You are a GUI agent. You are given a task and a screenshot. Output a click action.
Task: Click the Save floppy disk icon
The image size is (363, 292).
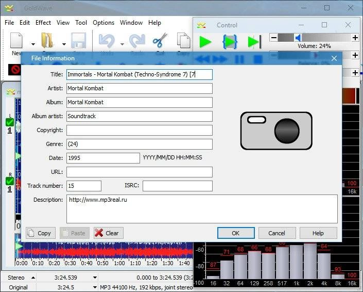pyautogui.click(x=78, y=41)
